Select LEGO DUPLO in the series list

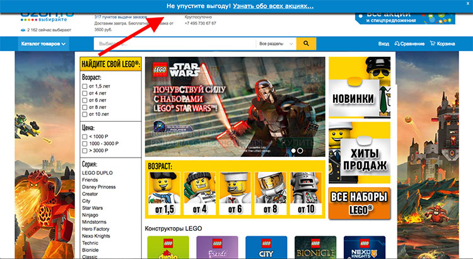pos(97,173)
